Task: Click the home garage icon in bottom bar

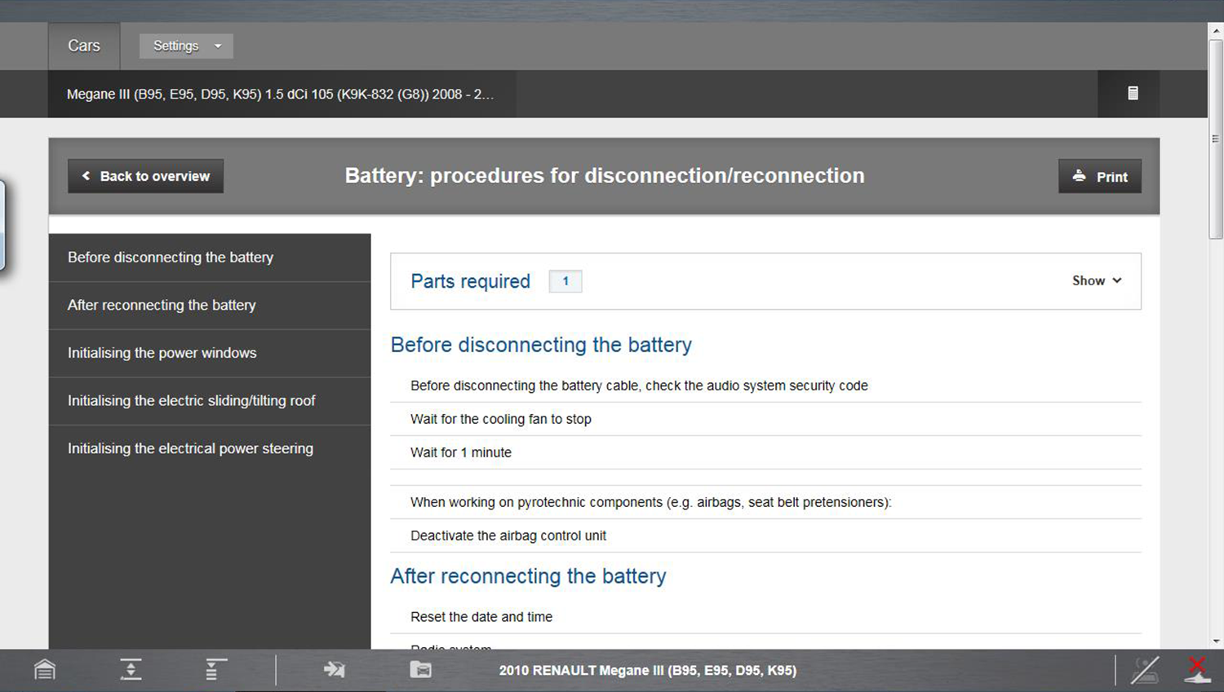Action: [x=45, y=670]
